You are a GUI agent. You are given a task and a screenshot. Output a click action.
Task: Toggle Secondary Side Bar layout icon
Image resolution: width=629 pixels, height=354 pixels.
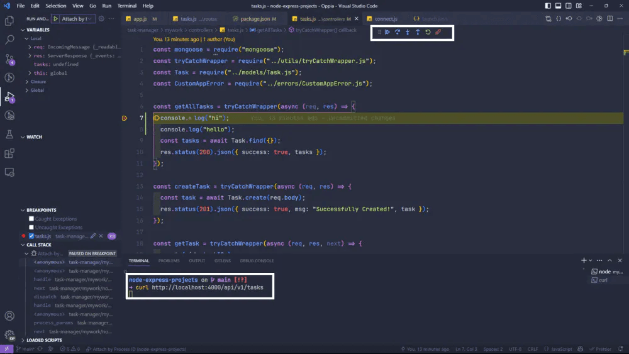[x=569, y=6]
